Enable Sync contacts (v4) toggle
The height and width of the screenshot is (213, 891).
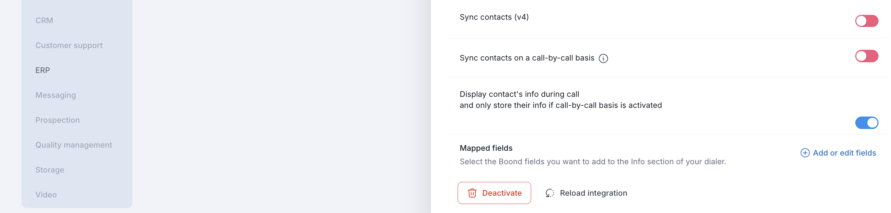pos(866,21)
